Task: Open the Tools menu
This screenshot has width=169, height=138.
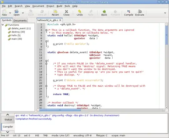Action: 67,6
